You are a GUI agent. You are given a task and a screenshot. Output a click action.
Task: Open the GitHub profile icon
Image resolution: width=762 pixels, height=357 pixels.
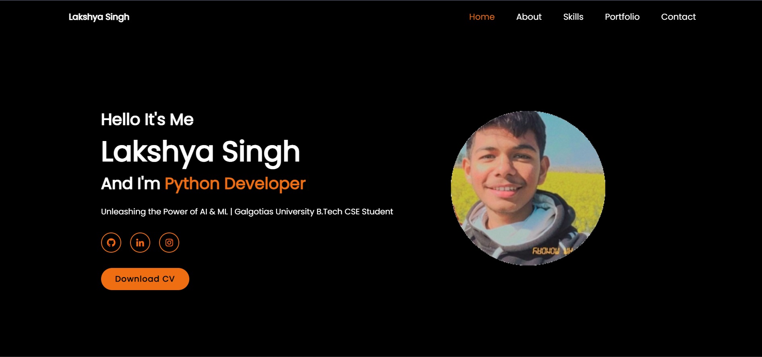111,243
